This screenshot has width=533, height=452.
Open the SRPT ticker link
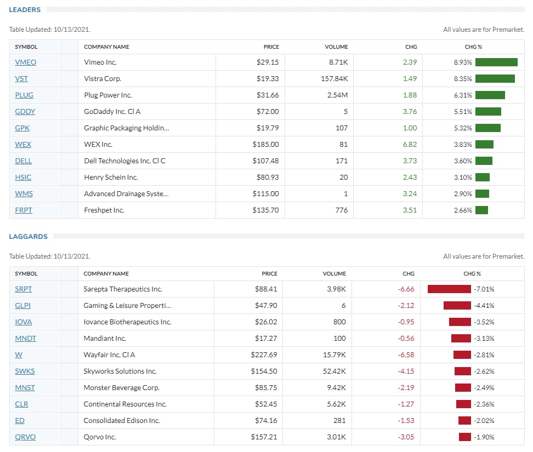pyautogui.click(x=24, y=289)
